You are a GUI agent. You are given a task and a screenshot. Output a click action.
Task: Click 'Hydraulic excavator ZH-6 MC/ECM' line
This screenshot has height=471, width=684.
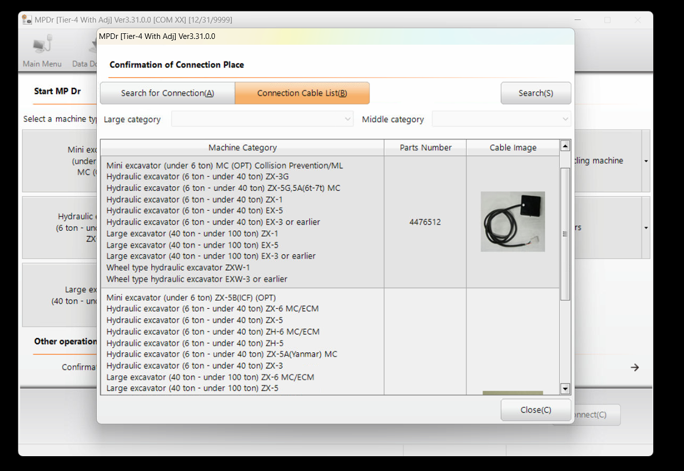coord(213,331)
